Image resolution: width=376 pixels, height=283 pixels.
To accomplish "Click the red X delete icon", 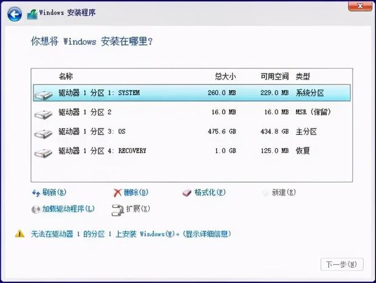I will [117, 193].
